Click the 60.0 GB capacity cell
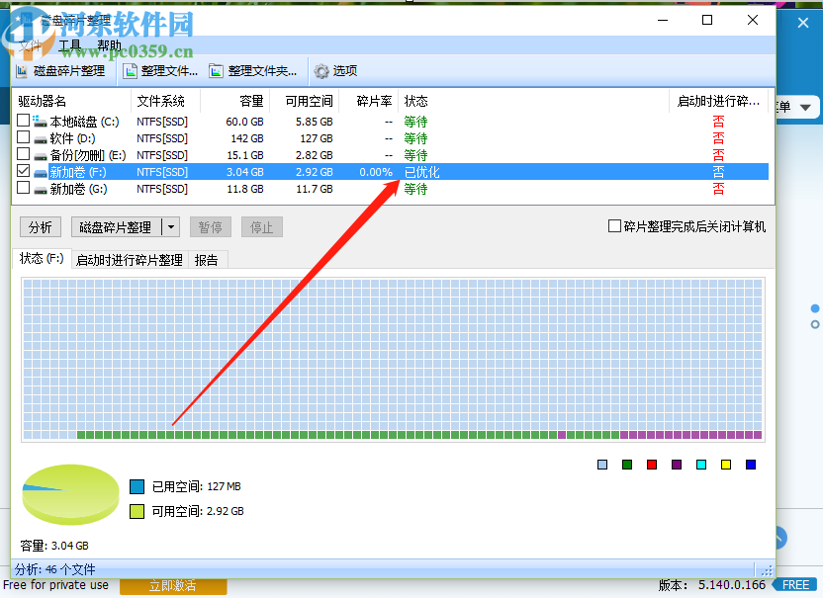Screen dimensions: 823x598 pyautogui.click(x=244, y=122)
